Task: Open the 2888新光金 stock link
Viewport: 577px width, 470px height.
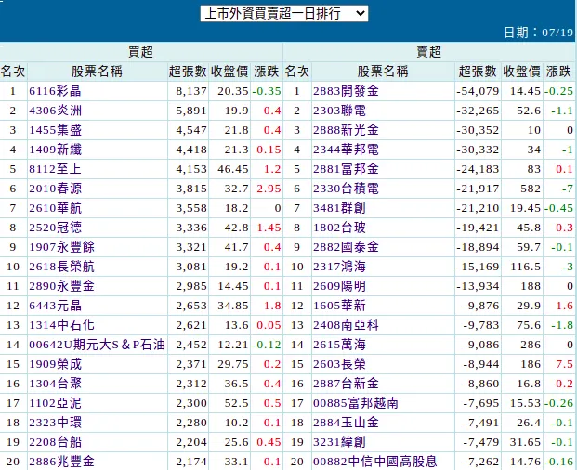Action: click(346, 130)
